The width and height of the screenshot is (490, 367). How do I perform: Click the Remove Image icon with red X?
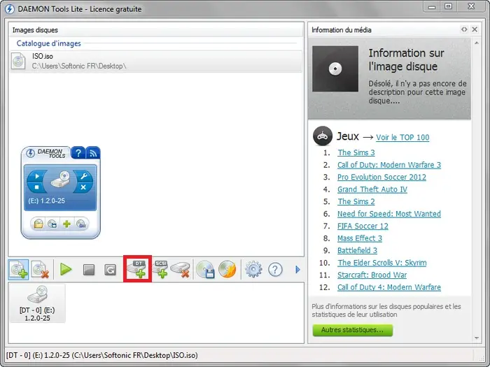tap(41, 269)
